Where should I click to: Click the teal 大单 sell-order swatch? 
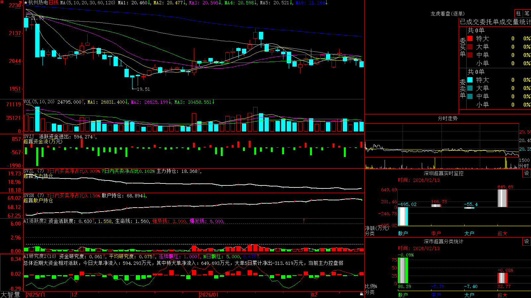tap(470, 88)
